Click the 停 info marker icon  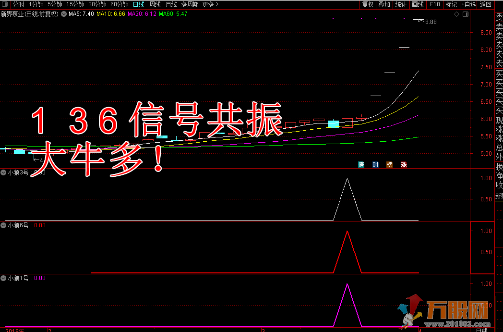coord(361,165)
